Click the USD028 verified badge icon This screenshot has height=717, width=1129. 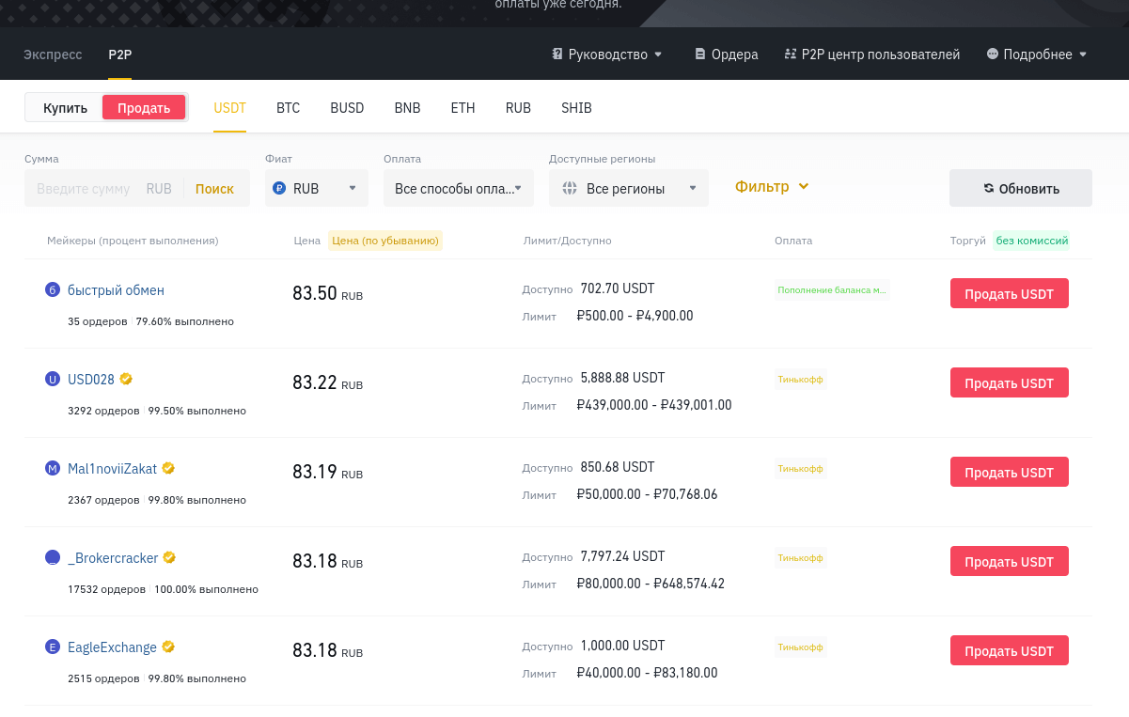(x=126, y=379)
